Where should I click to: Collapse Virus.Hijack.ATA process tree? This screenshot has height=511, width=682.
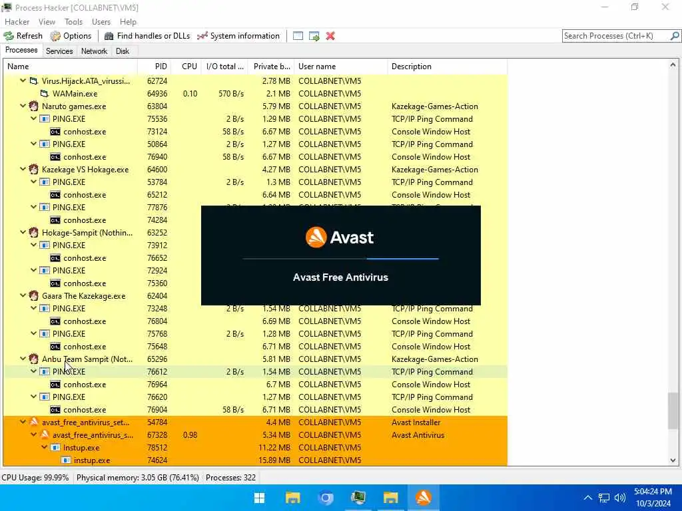click(23, 81)
